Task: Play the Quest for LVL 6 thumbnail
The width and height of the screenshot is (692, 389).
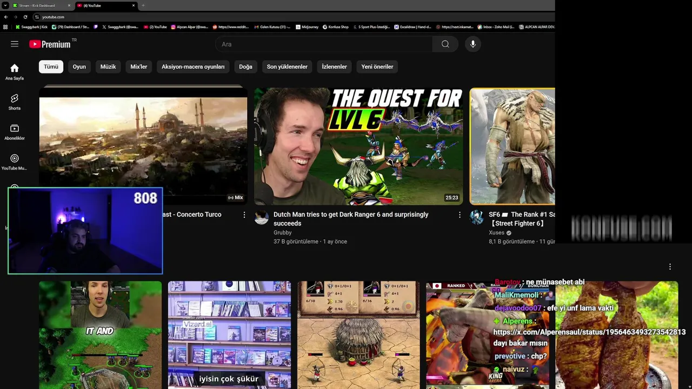Action: 358,146
